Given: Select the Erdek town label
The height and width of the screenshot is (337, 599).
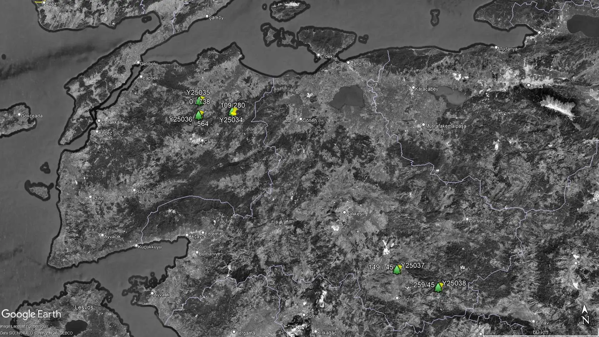Looking at the screenshot, I should tap(326, 56).
